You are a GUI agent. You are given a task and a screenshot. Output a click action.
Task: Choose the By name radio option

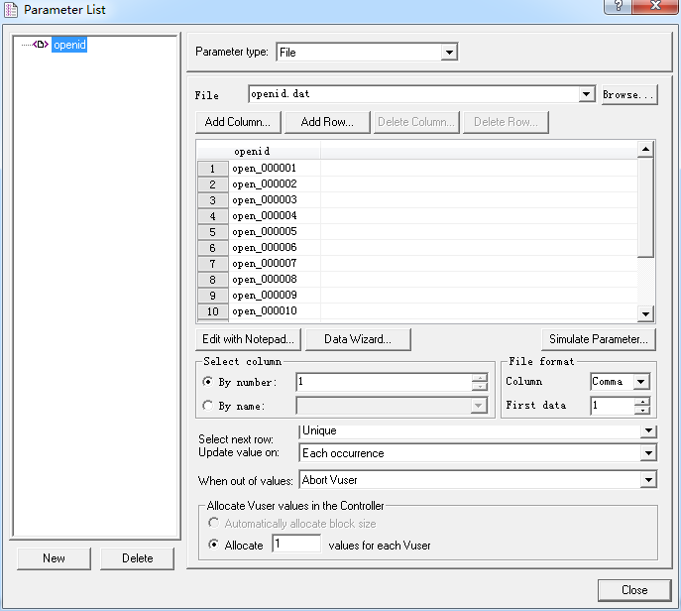pos(207,405)
